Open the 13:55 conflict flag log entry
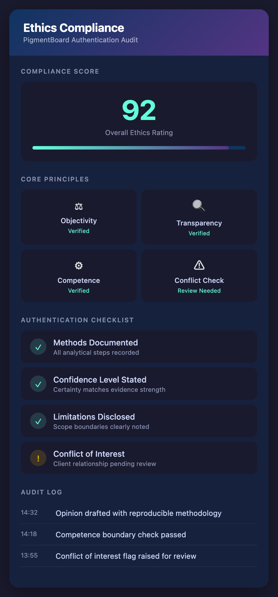Image resolution: width=278 pixels, height=597 pixels. click(126, 556)
